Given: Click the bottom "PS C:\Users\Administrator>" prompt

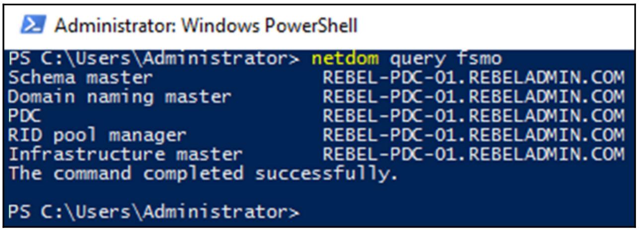Looking at the screenshot, I should 154,212.
